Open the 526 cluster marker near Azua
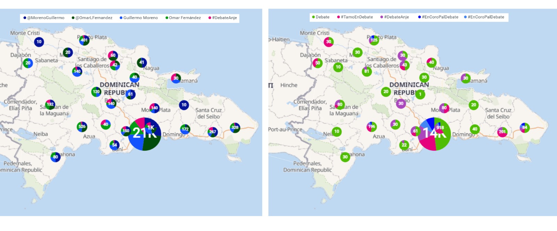Screen dimensions: 557x231 click(82, 126)
